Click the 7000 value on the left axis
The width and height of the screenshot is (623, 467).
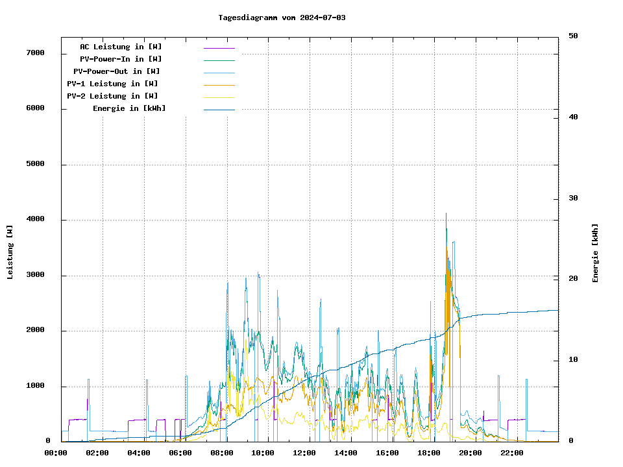[x=35, y=53]
